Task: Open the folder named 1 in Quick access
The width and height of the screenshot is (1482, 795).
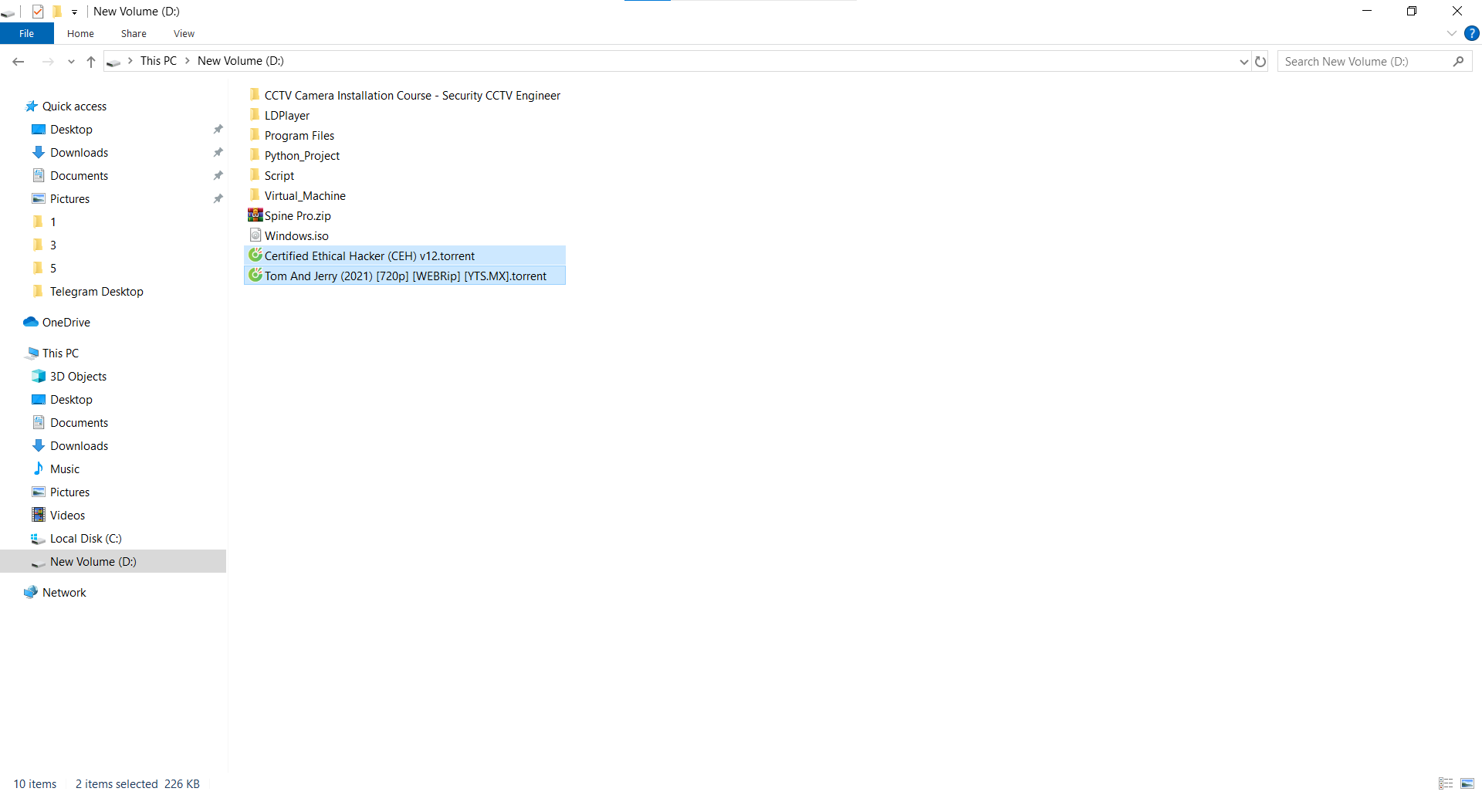Action: coord(52,222)
